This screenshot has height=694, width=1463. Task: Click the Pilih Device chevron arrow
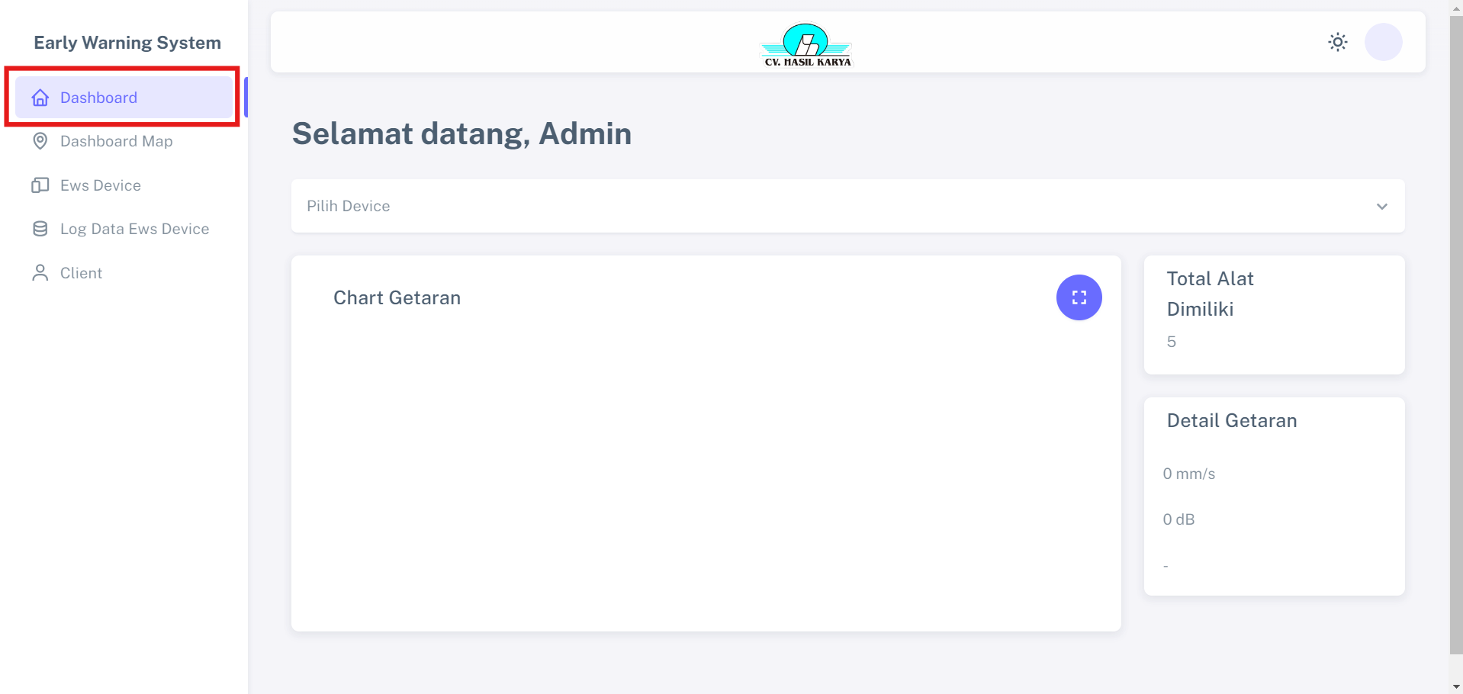[x=1381, y=207]
